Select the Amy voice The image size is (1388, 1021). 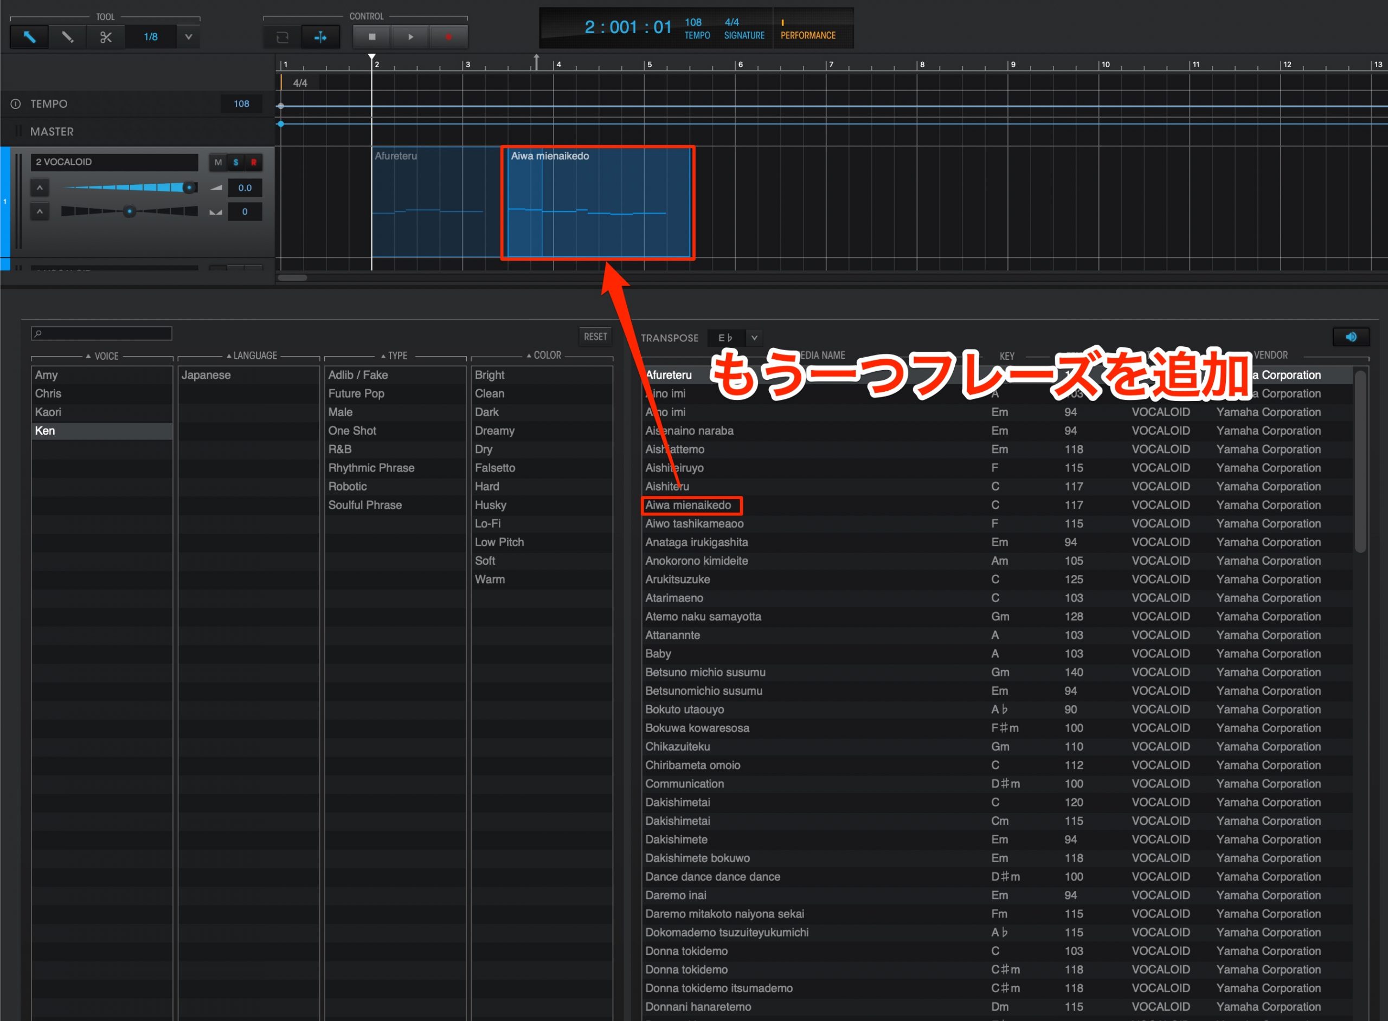(102, 375)
